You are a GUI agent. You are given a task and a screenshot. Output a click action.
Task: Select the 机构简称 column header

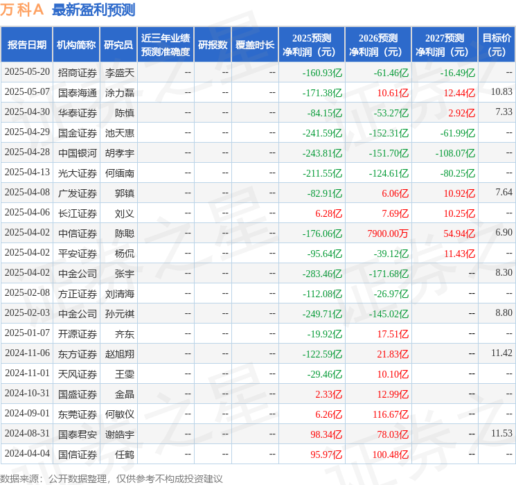pos(76,45)
